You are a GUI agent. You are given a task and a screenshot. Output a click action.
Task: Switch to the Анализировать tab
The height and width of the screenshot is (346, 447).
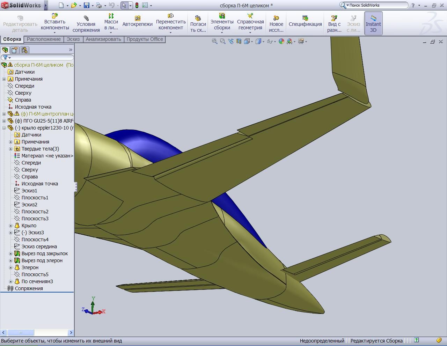(x=103, y=39)
